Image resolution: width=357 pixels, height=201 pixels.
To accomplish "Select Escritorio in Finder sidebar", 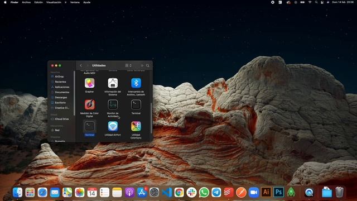I will point(60,103).
